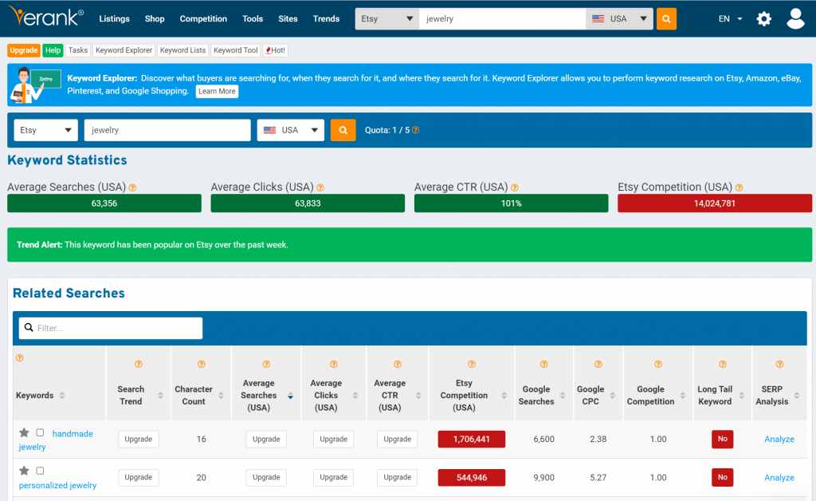The image size is (816, 501).
Task: Click help icon above Average Searches column header
Action: 266,364
